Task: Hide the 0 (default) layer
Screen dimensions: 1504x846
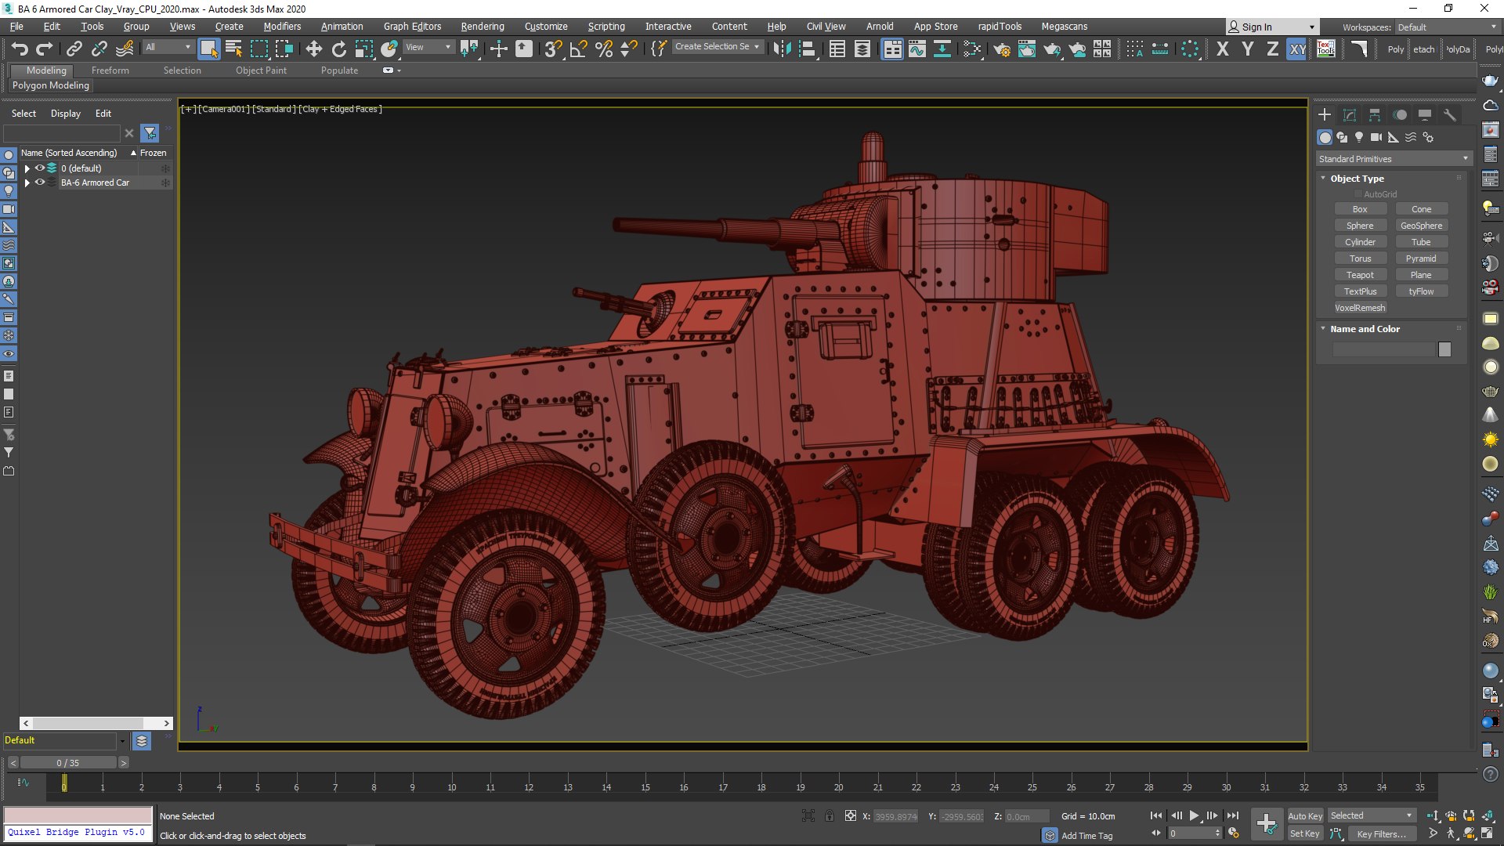Action: point(40,168)
